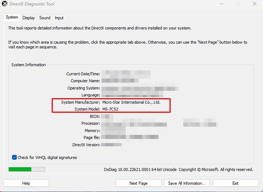Viewport: 263px width, 192px height.
Task: Click the green progress bar
Action: pyautogui.click(x=27, y=169)
